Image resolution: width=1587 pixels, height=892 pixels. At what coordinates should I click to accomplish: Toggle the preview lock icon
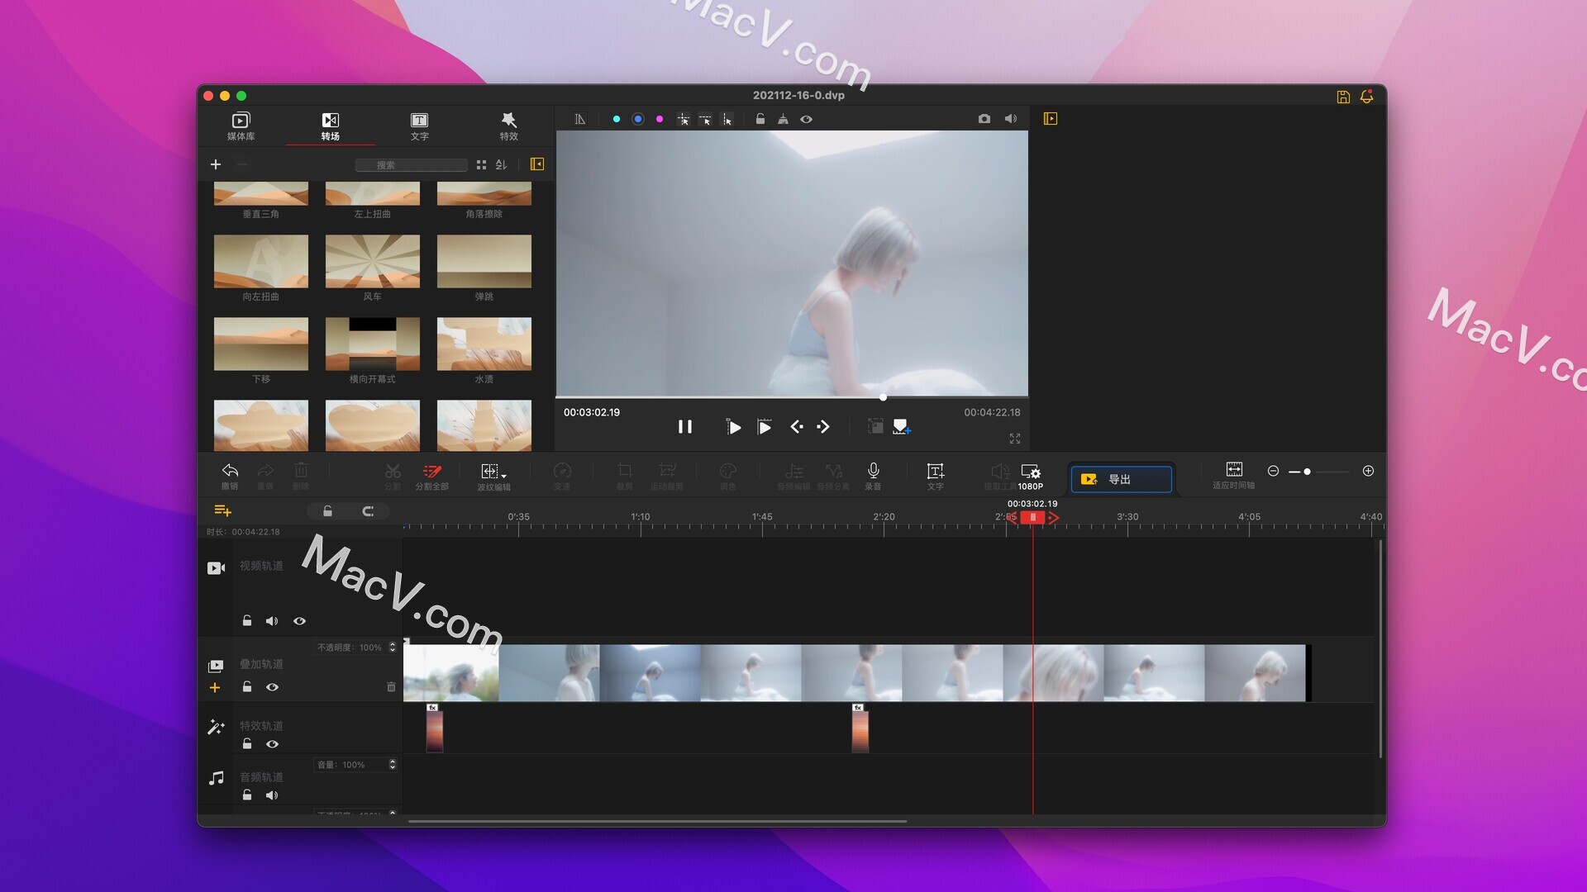point(760,119)
